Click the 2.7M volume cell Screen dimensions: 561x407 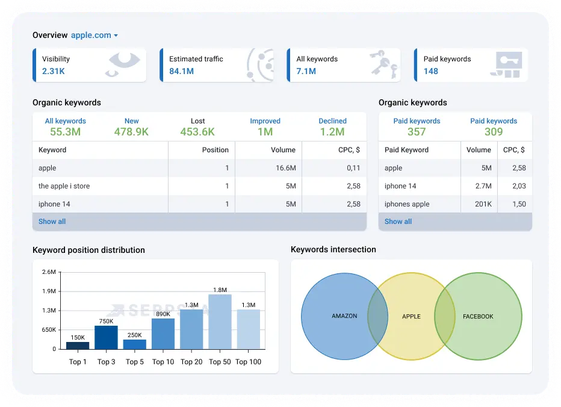[x=483, y=186]
